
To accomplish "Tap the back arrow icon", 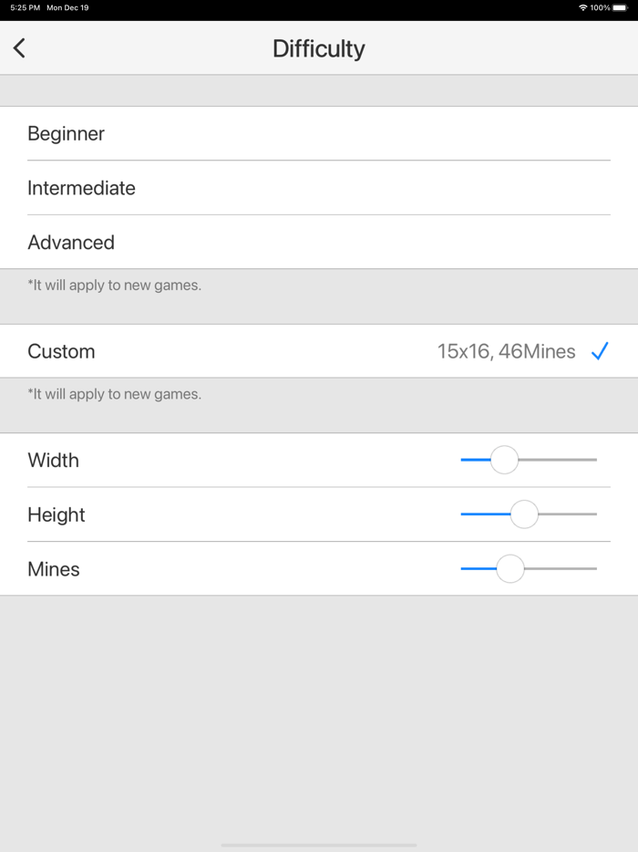I will 19,48.
